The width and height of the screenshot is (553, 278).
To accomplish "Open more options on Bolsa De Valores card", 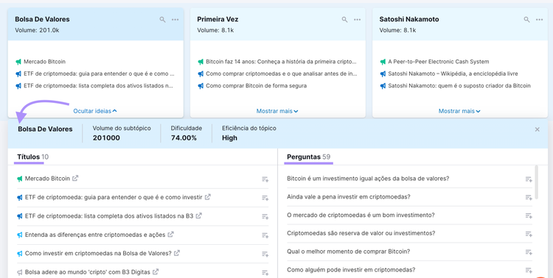I will tap(175, 20).
